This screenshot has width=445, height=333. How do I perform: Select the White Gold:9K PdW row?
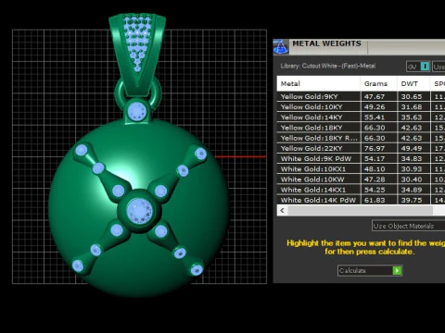361,159
